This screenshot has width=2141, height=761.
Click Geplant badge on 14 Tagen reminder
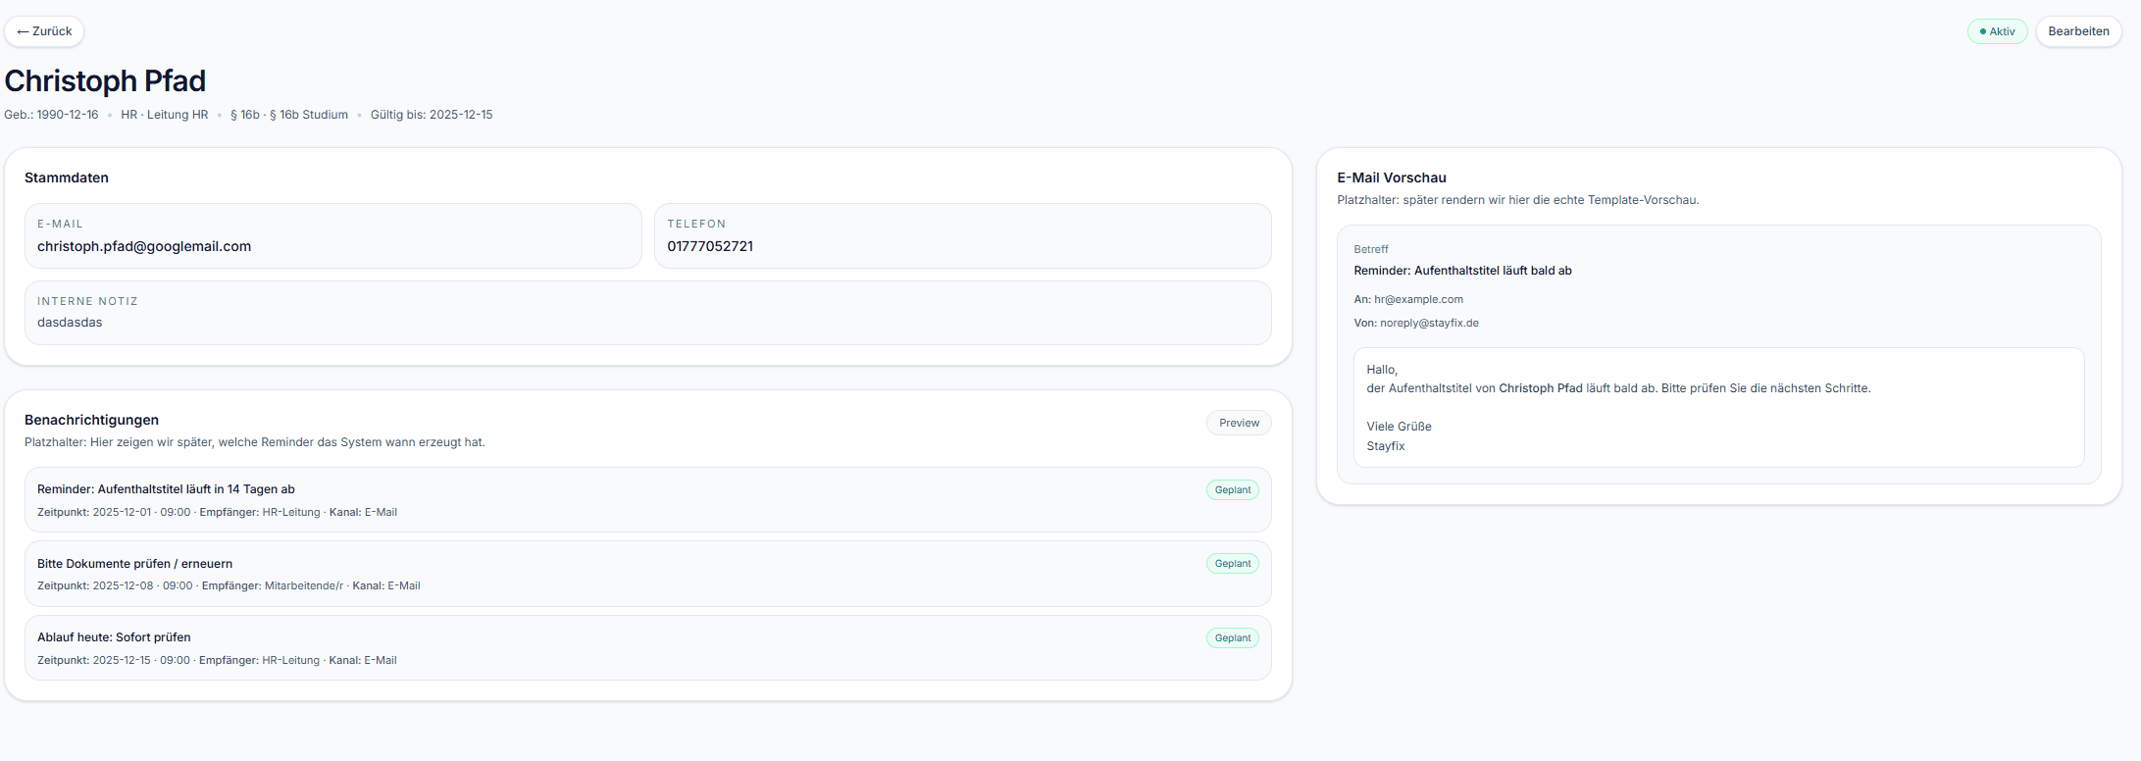pos(1233,490)
